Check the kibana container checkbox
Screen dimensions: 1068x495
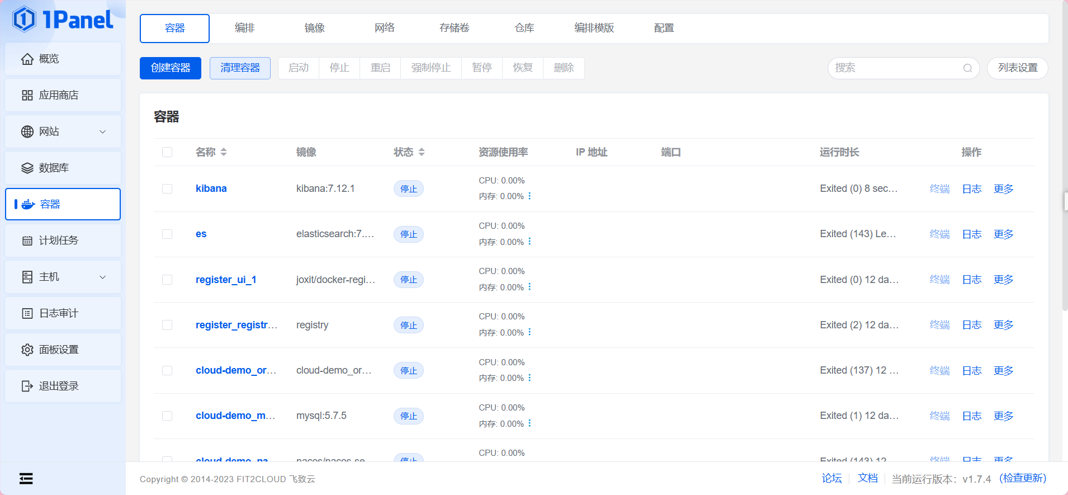167,188
